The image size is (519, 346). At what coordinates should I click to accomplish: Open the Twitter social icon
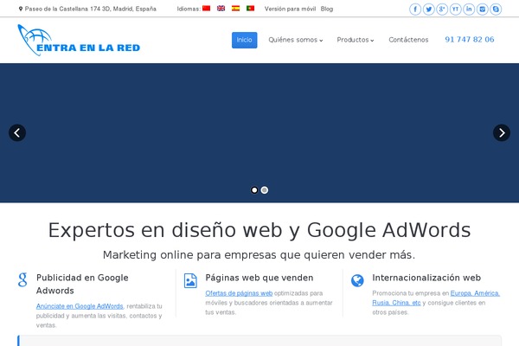[429, 10]
